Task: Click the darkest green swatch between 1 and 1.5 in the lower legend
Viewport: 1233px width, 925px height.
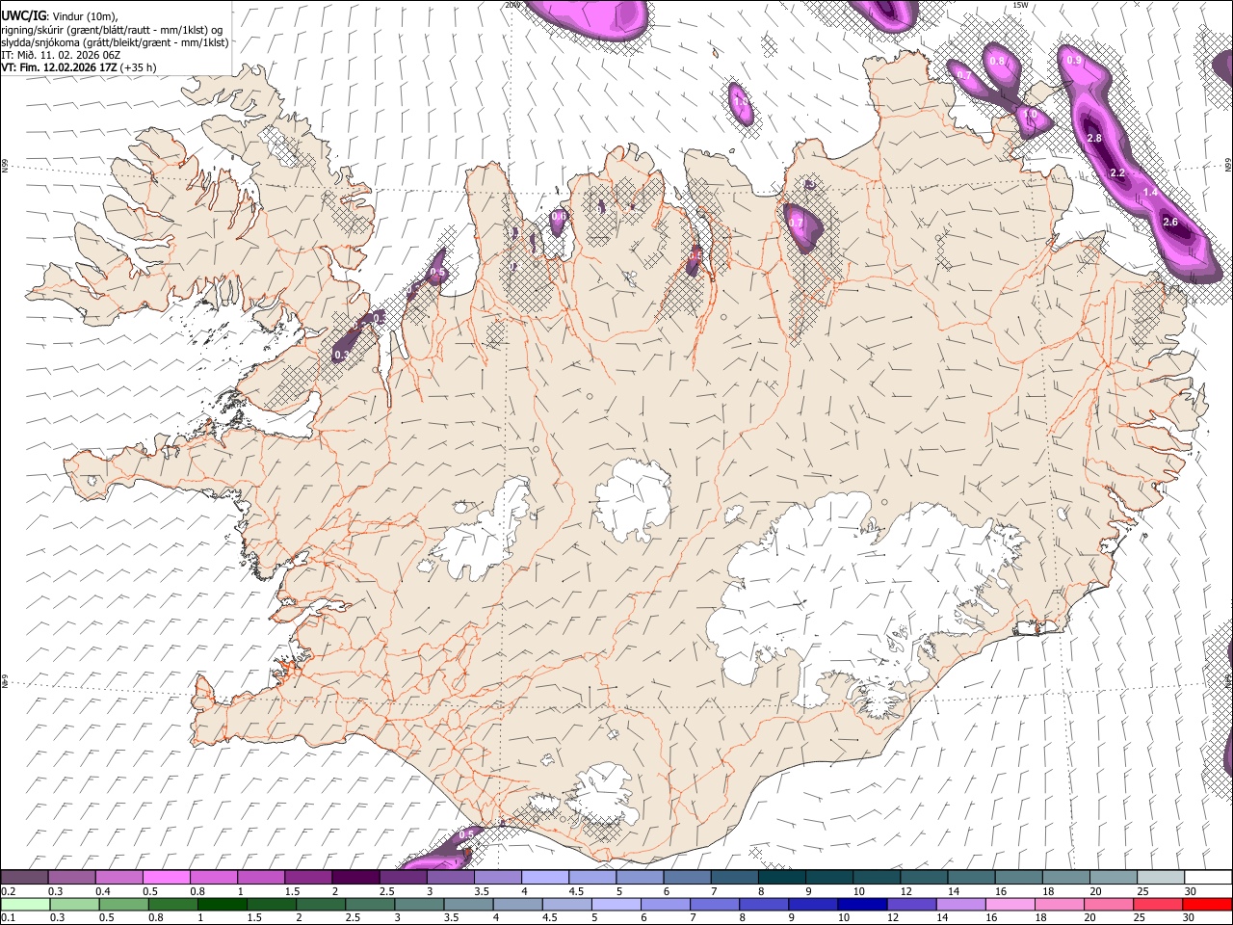Action: click(x=222, y=904)
